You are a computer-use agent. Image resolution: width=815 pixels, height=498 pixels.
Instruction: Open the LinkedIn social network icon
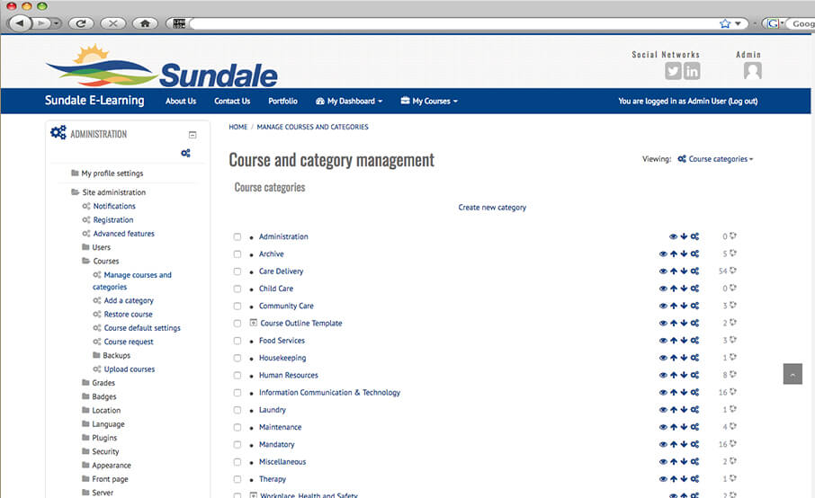click(x=692, y=71)
